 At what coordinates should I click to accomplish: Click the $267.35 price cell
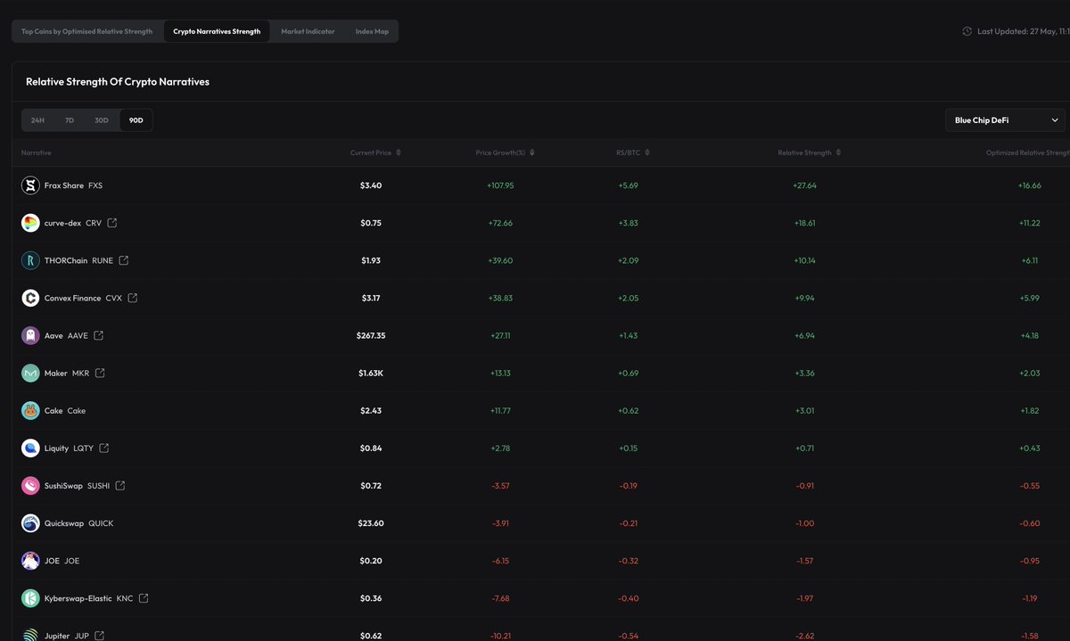click(371, 335)
